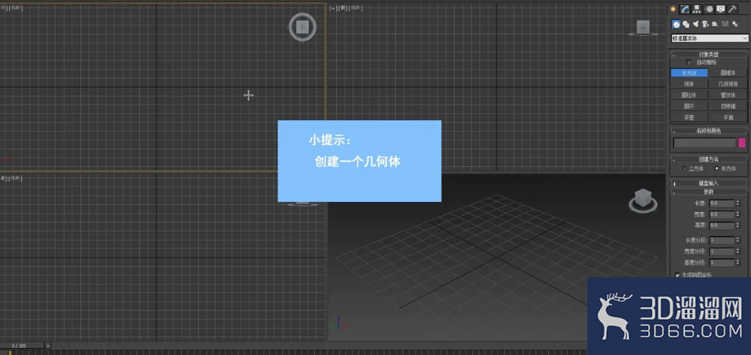The height and width of the screenshot is (355, 751).
Task: Collapse the 创建方法 rollout
Action: 708,159
